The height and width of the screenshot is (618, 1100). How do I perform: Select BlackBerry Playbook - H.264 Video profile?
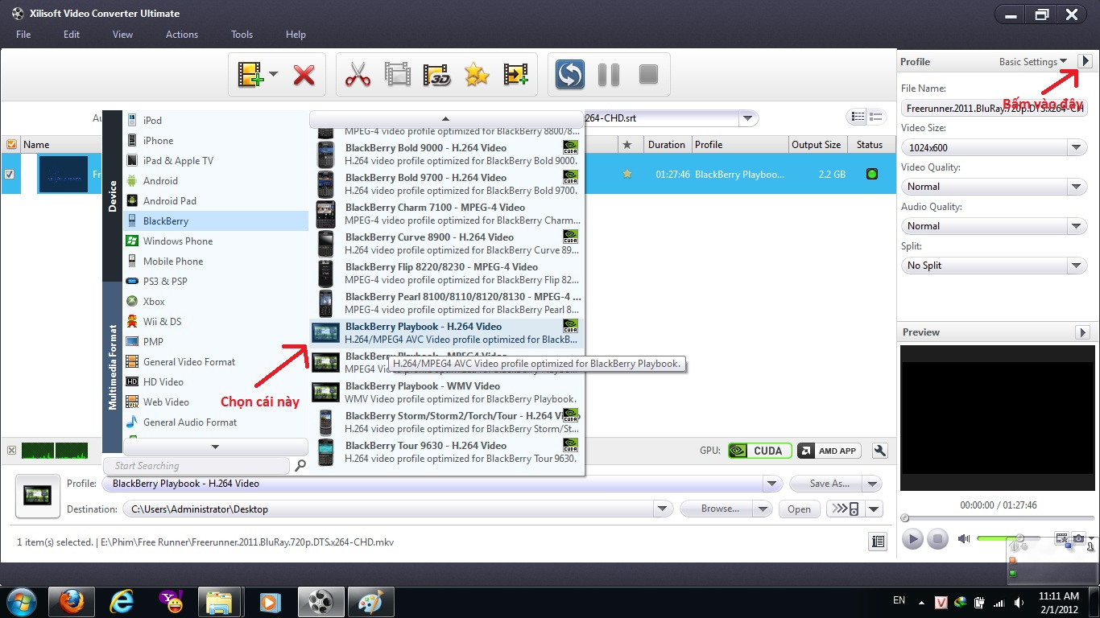point(446,332)
